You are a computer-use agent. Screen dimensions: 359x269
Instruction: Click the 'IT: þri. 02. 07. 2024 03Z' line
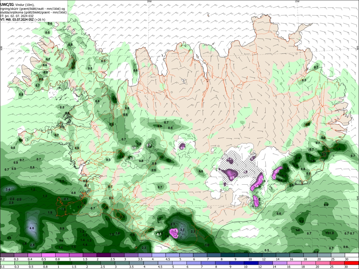coord(17,16)
